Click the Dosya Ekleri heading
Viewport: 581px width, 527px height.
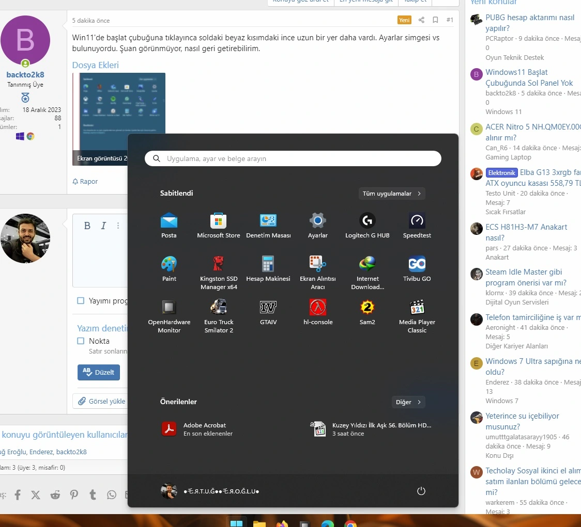pos(95,65)
